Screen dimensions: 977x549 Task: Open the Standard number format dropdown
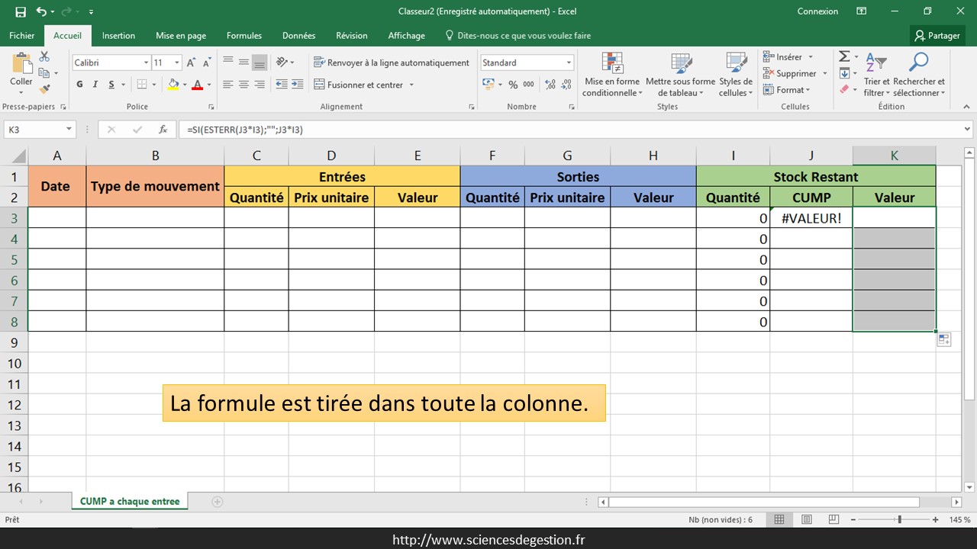click(x=569, y=63)
